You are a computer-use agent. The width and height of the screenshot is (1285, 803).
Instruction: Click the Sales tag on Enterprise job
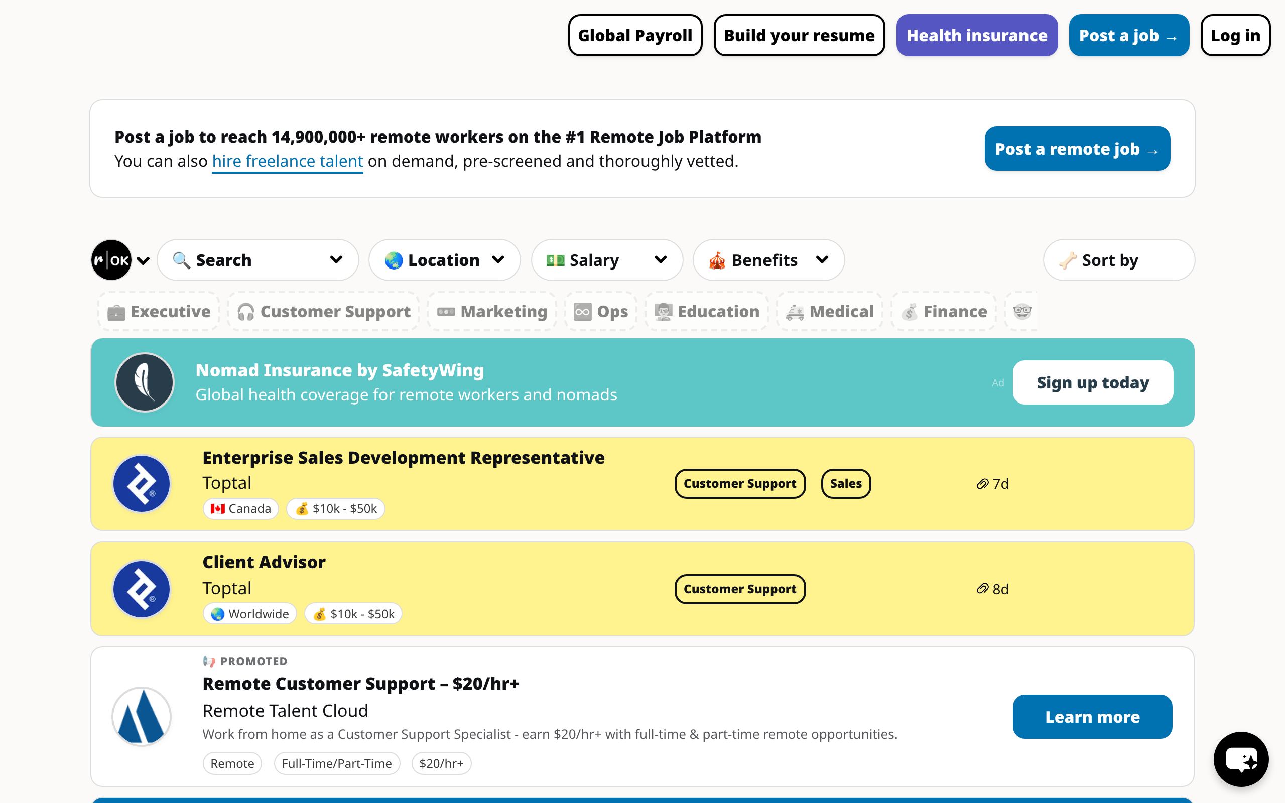pos(846,484)
